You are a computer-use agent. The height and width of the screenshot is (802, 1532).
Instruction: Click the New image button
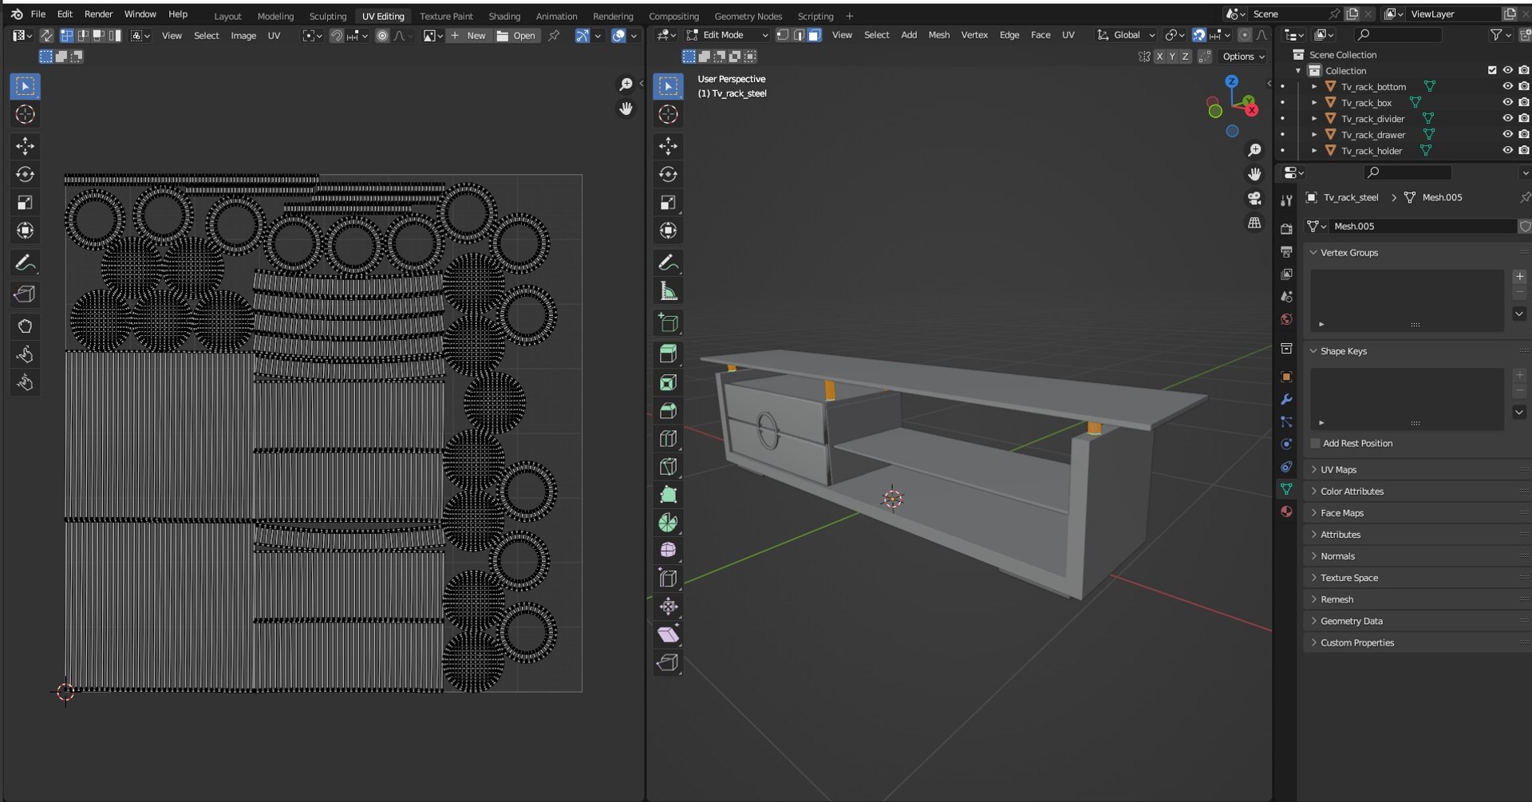468,36
